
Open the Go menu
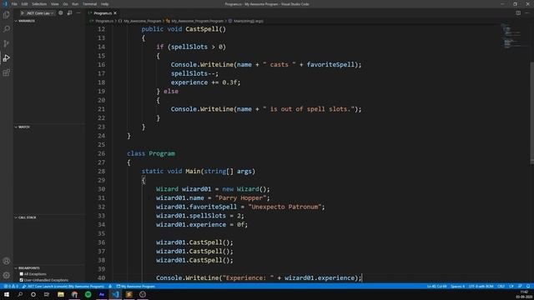pyautogui.click(x=65, y=4)
